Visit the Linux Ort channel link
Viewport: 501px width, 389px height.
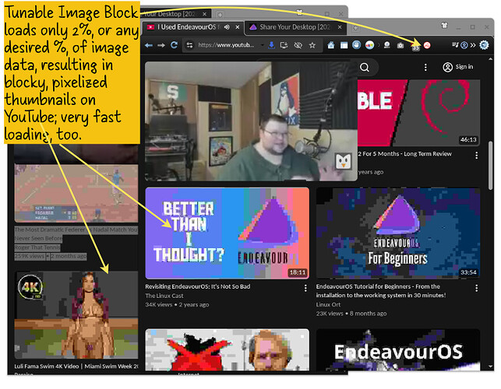(328, 304)
